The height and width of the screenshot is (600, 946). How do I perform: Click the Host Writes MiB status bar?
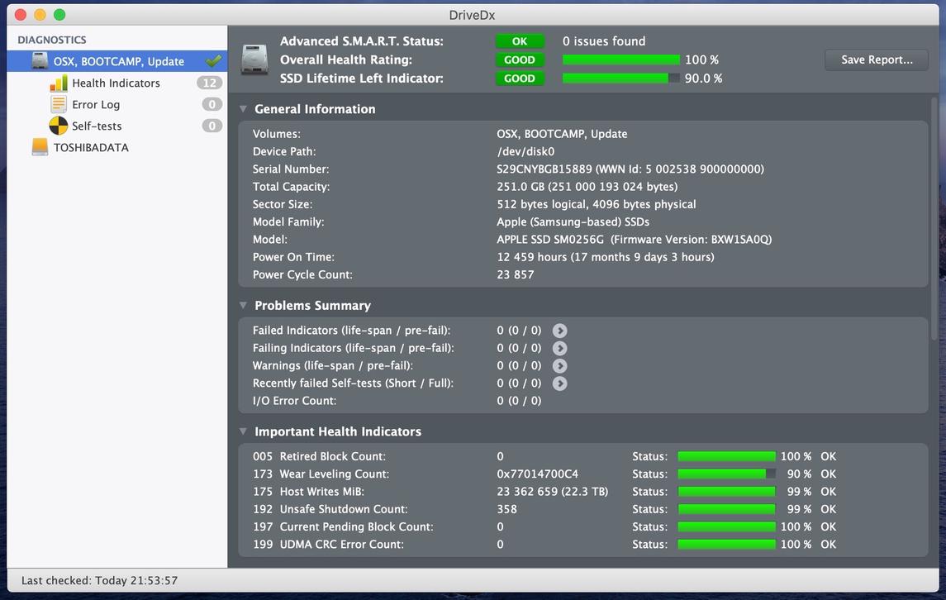coord(726,492)
